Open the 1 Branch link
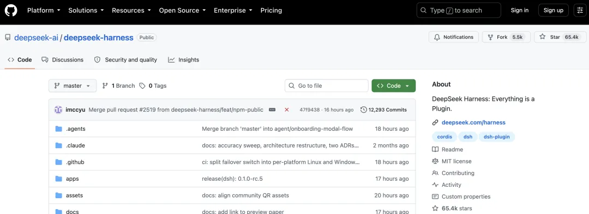The height and width of the screenshot is (214, 589). click(119, 86)
